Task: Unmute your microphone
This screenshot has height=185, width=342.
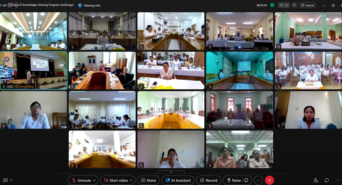Action: [x=81, y=180]
